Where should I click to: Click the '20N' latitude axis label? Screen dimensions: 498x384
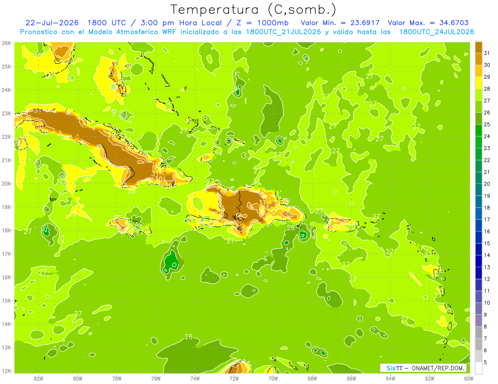6,184
